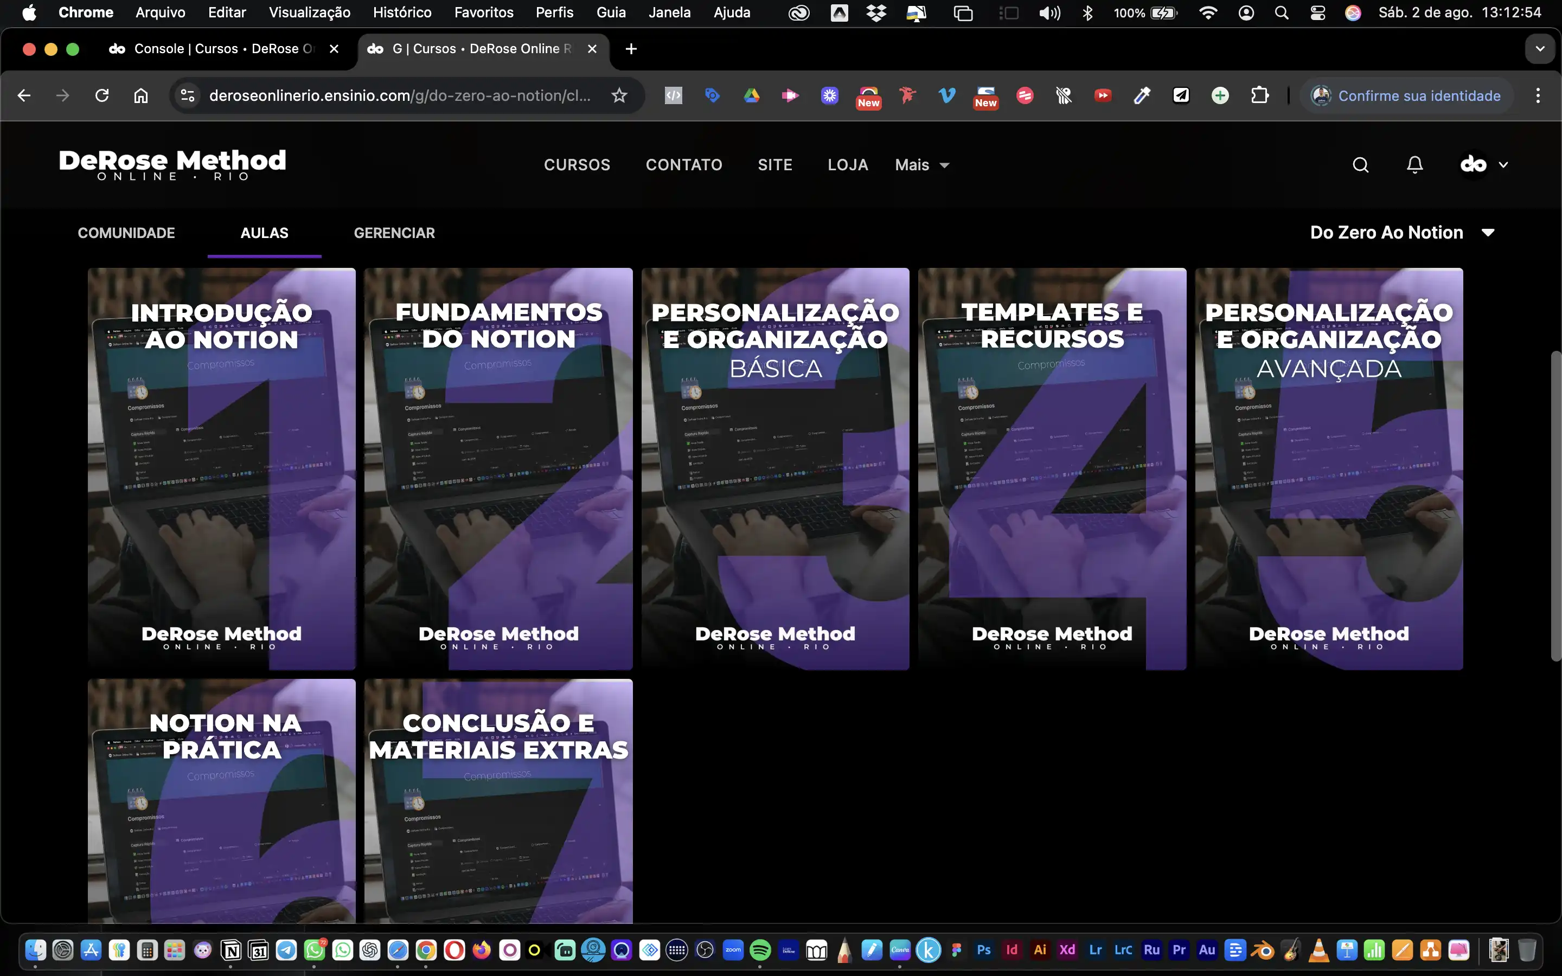Open the Chrome extensions puzzle icon
This screenshot has height=976, width=1562.
[x=1259, y=95]
